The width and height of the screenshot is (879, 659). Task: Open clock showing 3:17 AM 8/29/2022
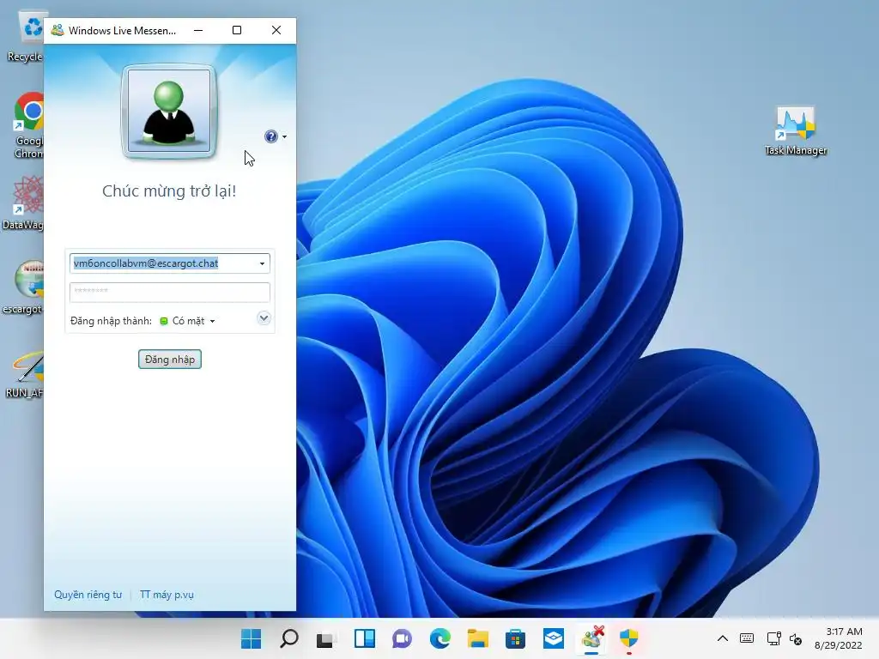coord(838,638)
